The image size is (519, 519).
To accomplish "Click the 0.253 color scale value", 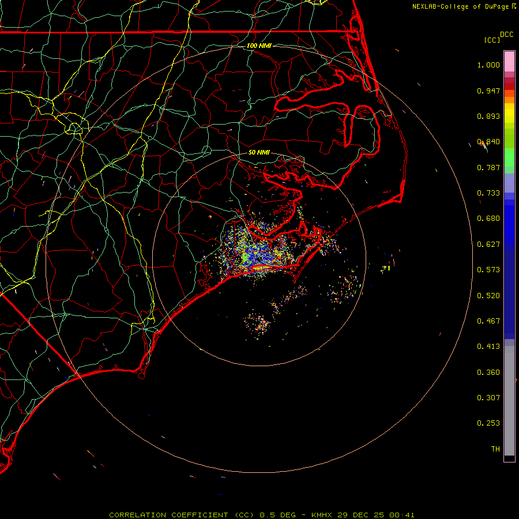I will (x=488, y=423).
